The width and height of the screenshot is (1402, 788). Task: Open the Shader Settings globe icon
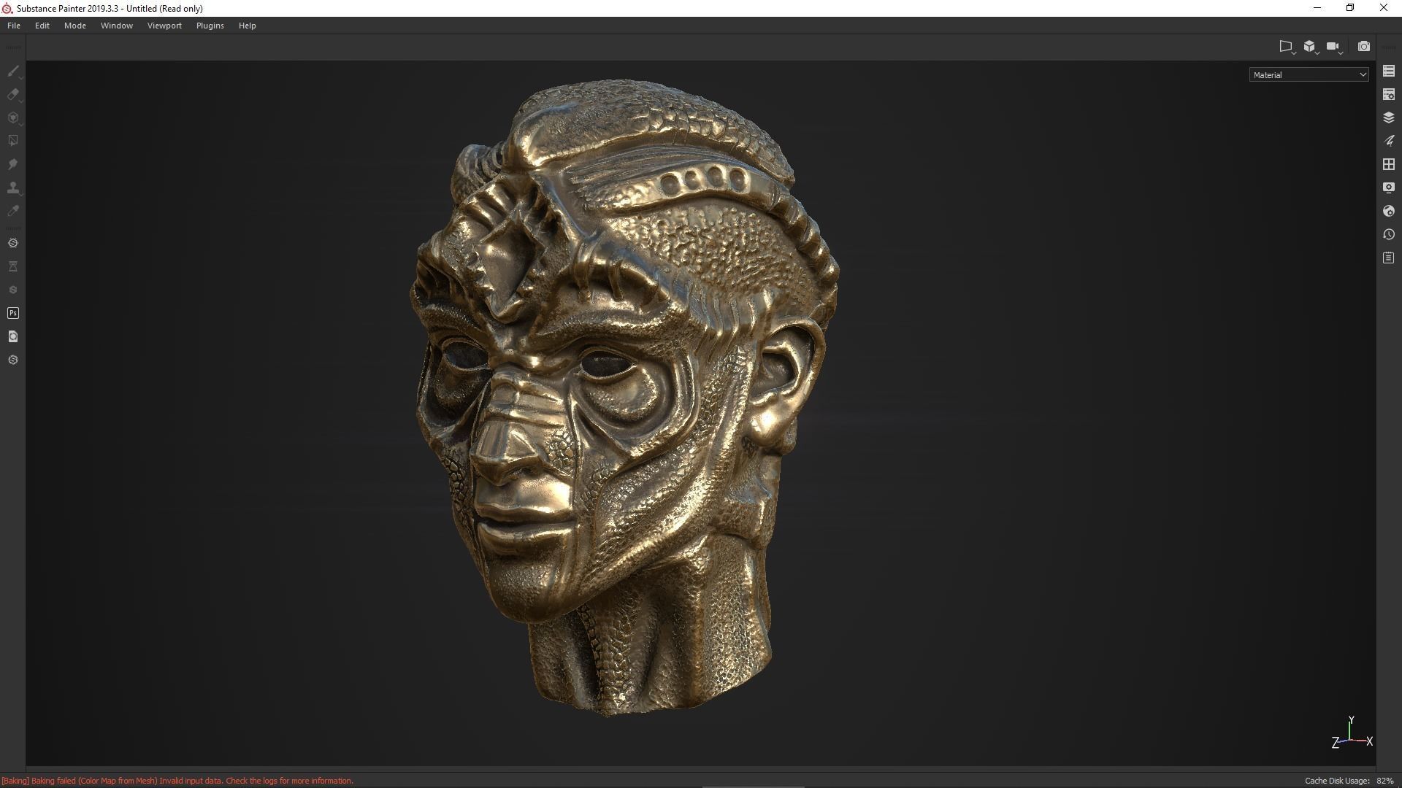coord(1389,211)
